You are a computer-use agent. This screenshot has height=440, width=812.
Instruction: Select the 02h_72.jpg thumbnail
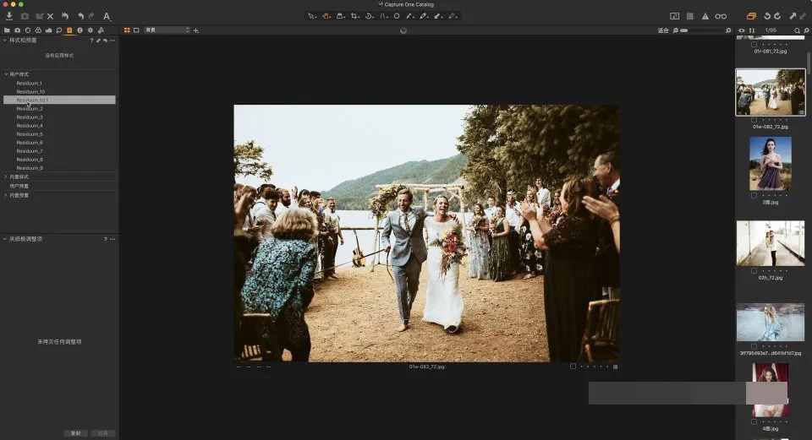[770, 243]
